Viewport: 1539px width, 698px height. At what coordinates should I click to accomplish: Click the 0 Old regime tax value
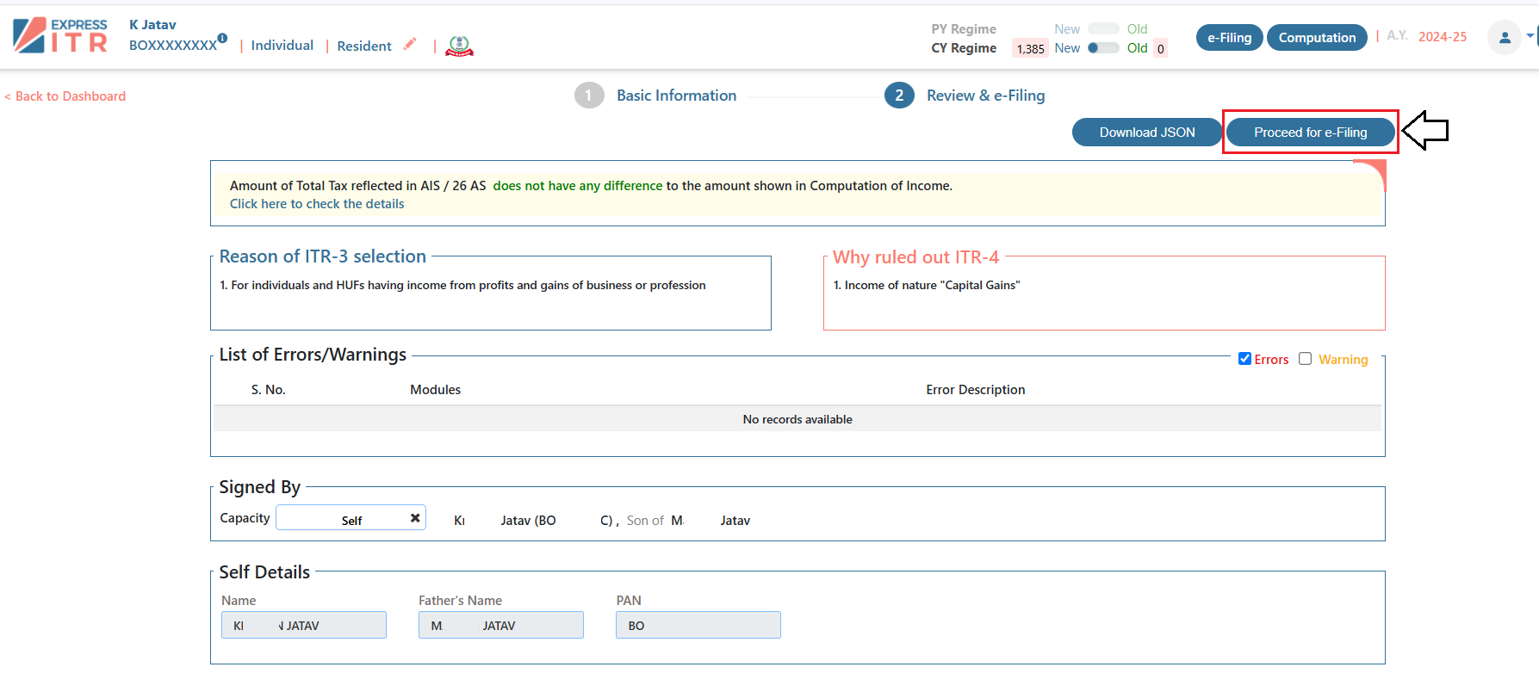1161,48
